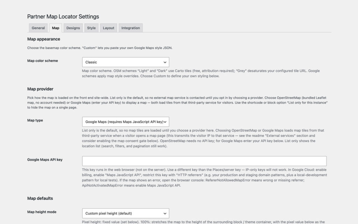Open the Map height mode dropdown
Screen dimensions: 358x224
[126, 213]
